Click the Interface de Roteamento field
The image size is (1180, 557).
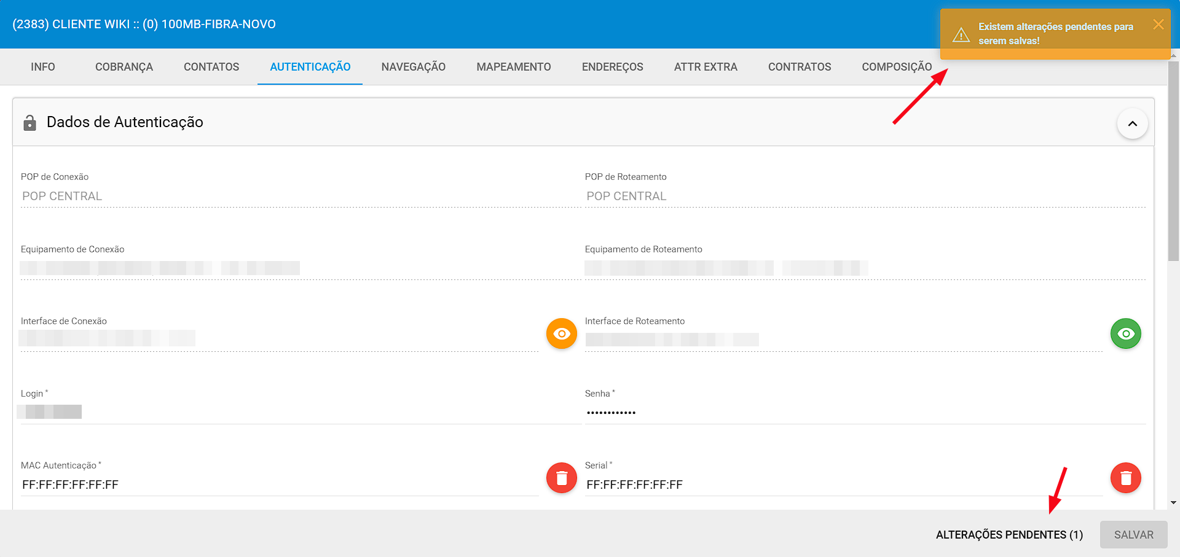[844, 339]
